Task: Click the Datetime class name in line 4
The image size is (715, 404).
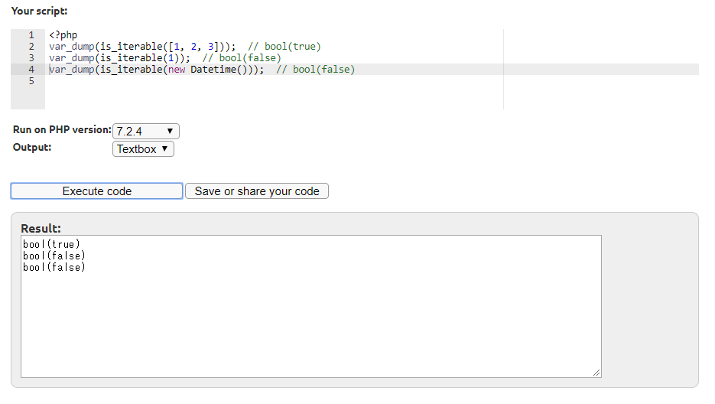Action: point(219,70)
